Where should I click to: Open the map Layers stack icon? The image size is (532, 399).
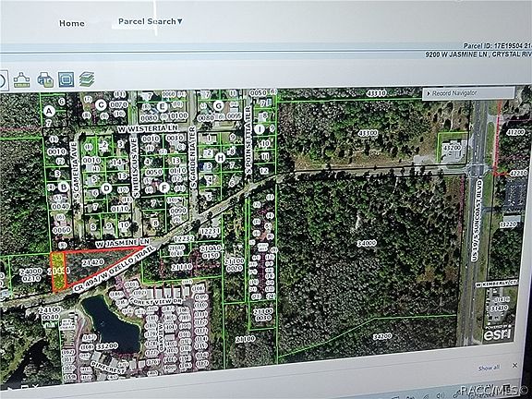tap(87, 79)
